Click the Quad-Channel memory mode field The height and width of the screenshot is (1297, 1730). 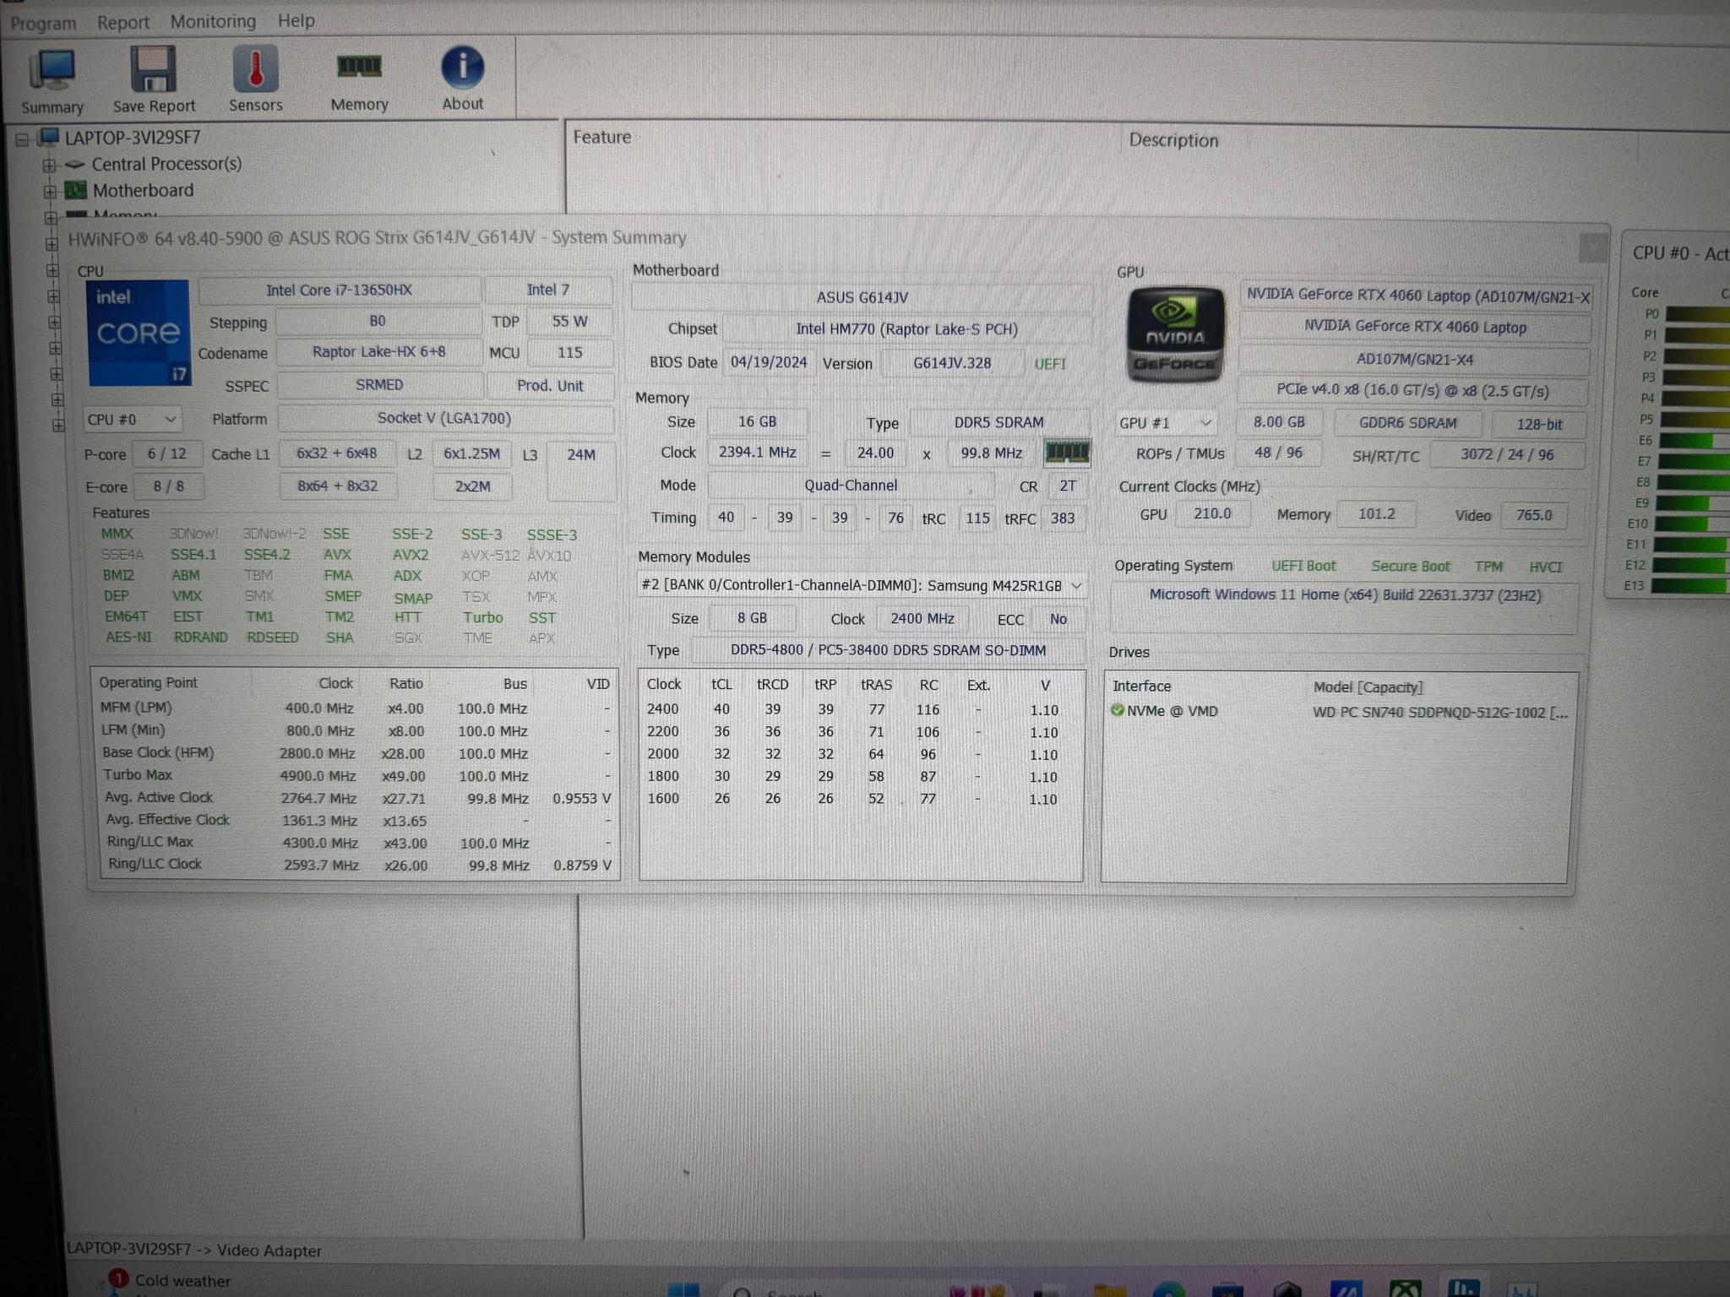click(x=851, y=486)
